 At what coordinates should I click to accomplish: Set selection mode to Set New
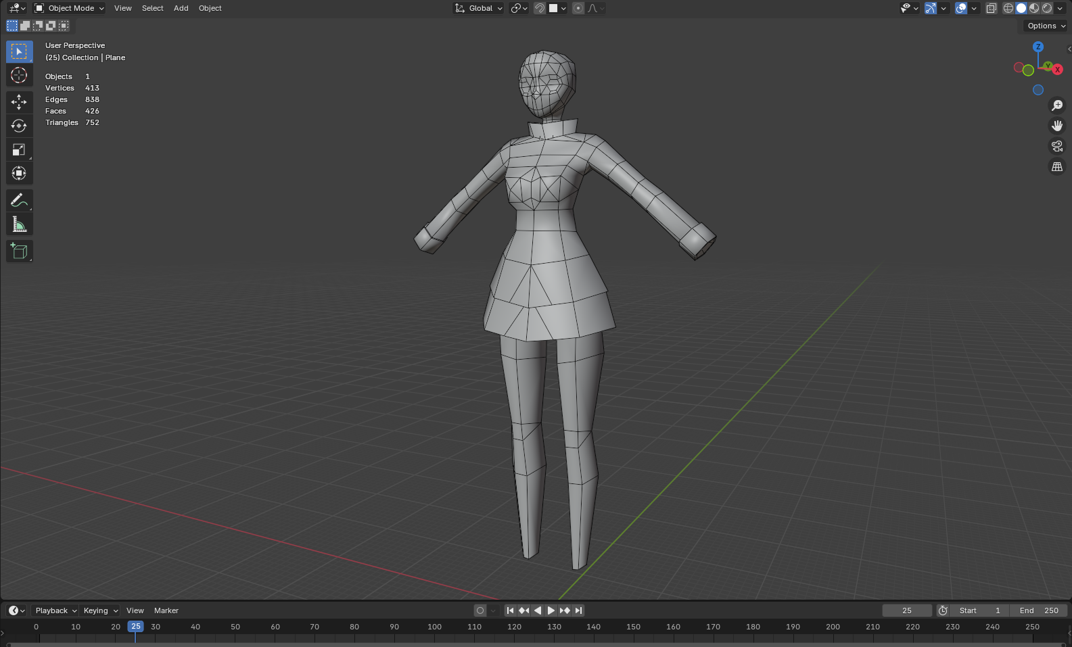pos(12,26)
